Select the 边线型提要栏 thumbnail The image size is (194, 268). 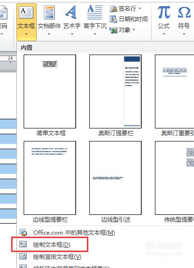[x=50, y=178]
